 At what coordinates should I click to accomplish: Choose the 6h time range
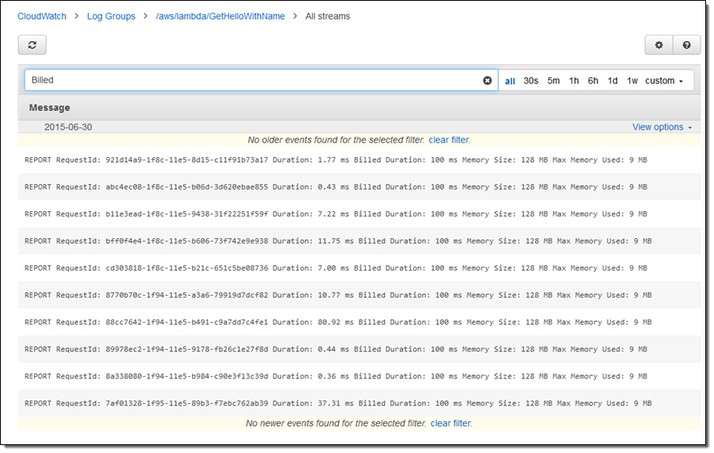(x=593, y=81)
